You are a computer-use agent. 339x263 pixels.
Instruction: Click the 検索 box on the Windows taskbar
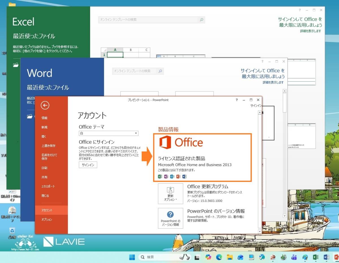click(164, 257)
